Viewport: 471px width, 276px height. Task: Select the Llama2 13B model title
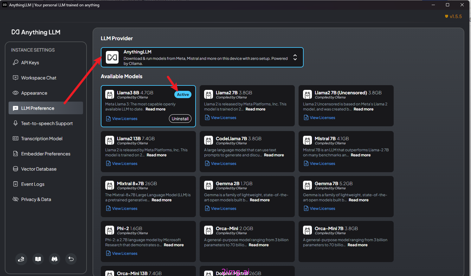(136, 139)
